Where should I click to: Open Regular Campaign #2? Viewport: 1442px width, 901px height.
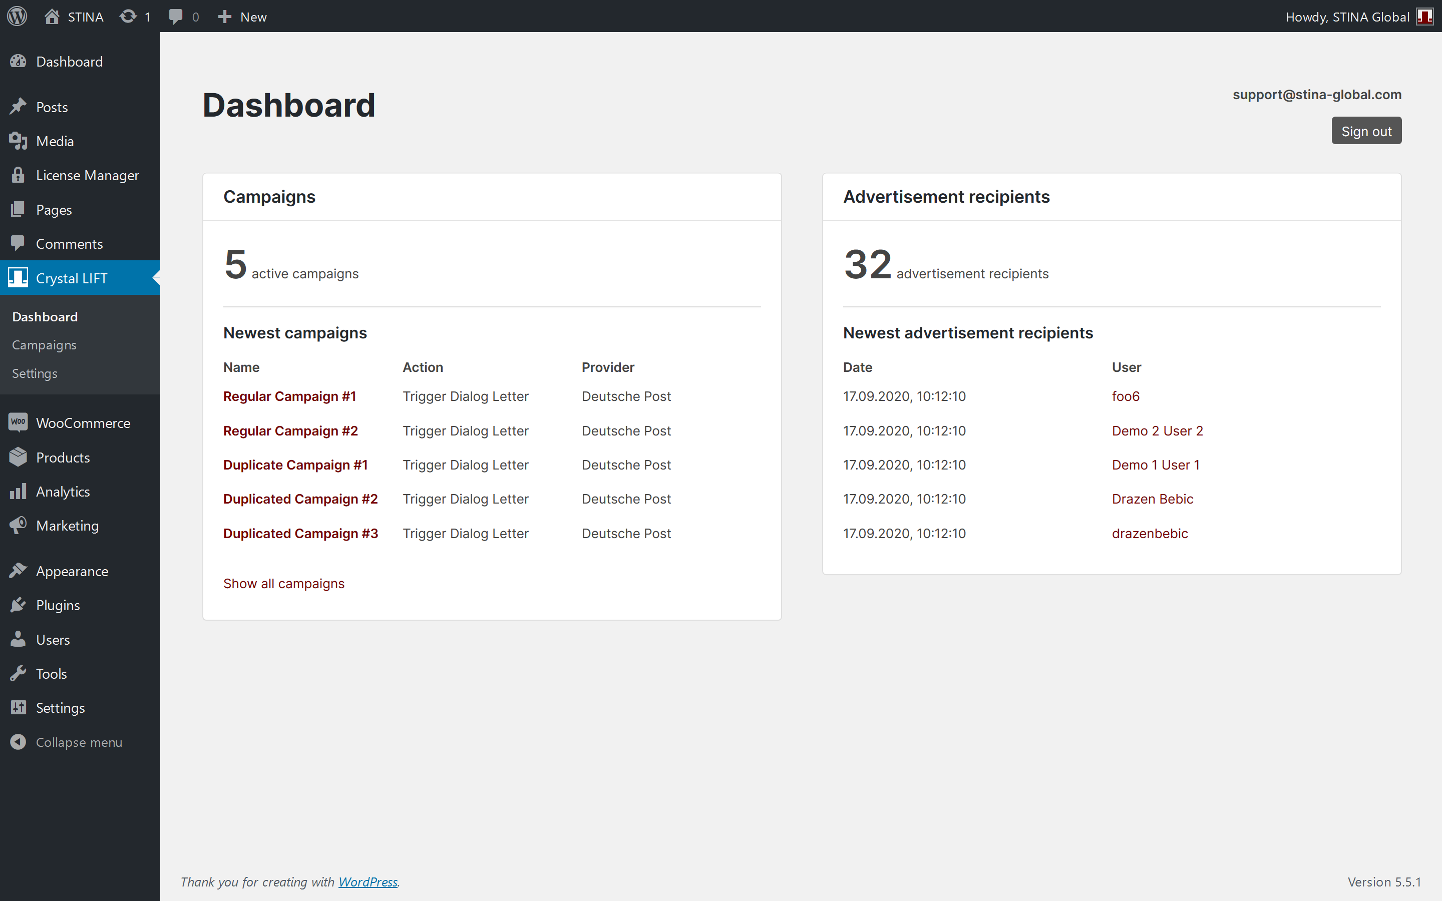tap(291, 430)
